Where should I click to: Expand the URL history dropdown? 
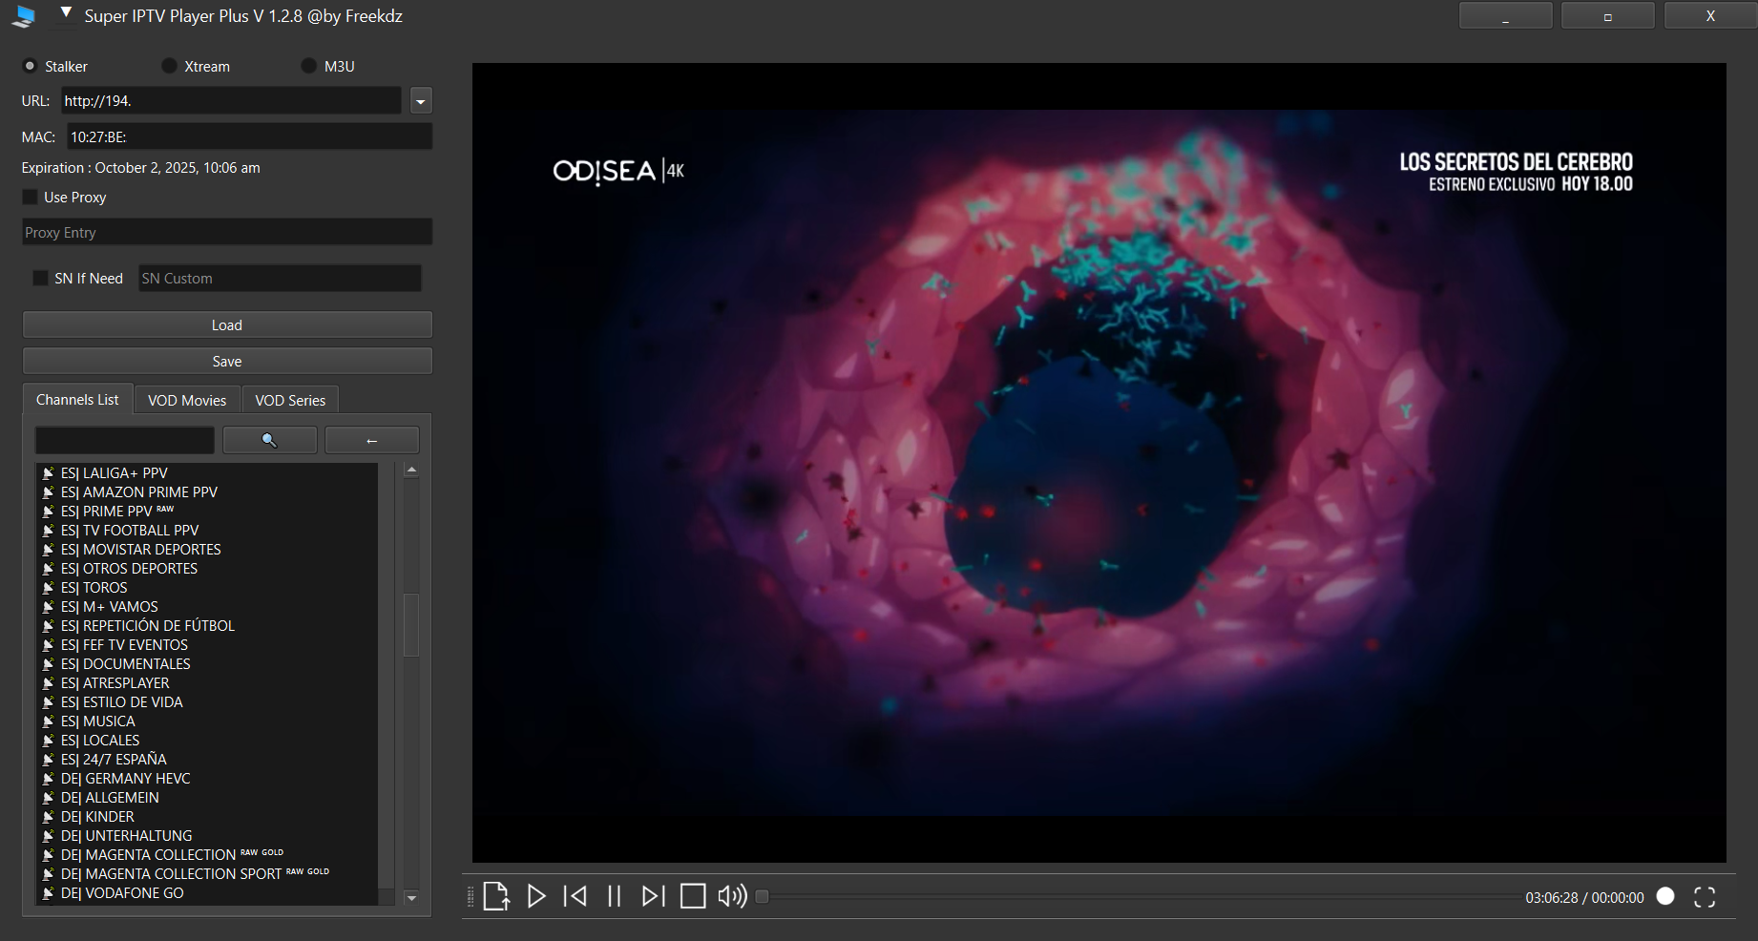point(421,100)
